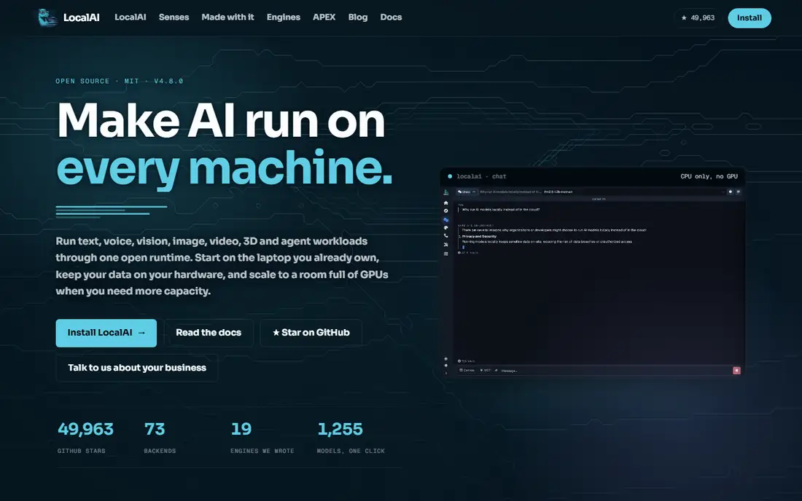This screenshot has width=802, height=501.
Task: Open the model selector dropdown in chat toolbar
Action: [x=634, y=192]
